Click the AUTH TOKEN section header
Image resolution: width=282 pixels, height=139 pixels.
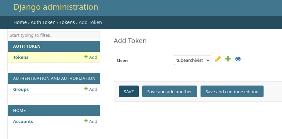click(x=27, y=46)
